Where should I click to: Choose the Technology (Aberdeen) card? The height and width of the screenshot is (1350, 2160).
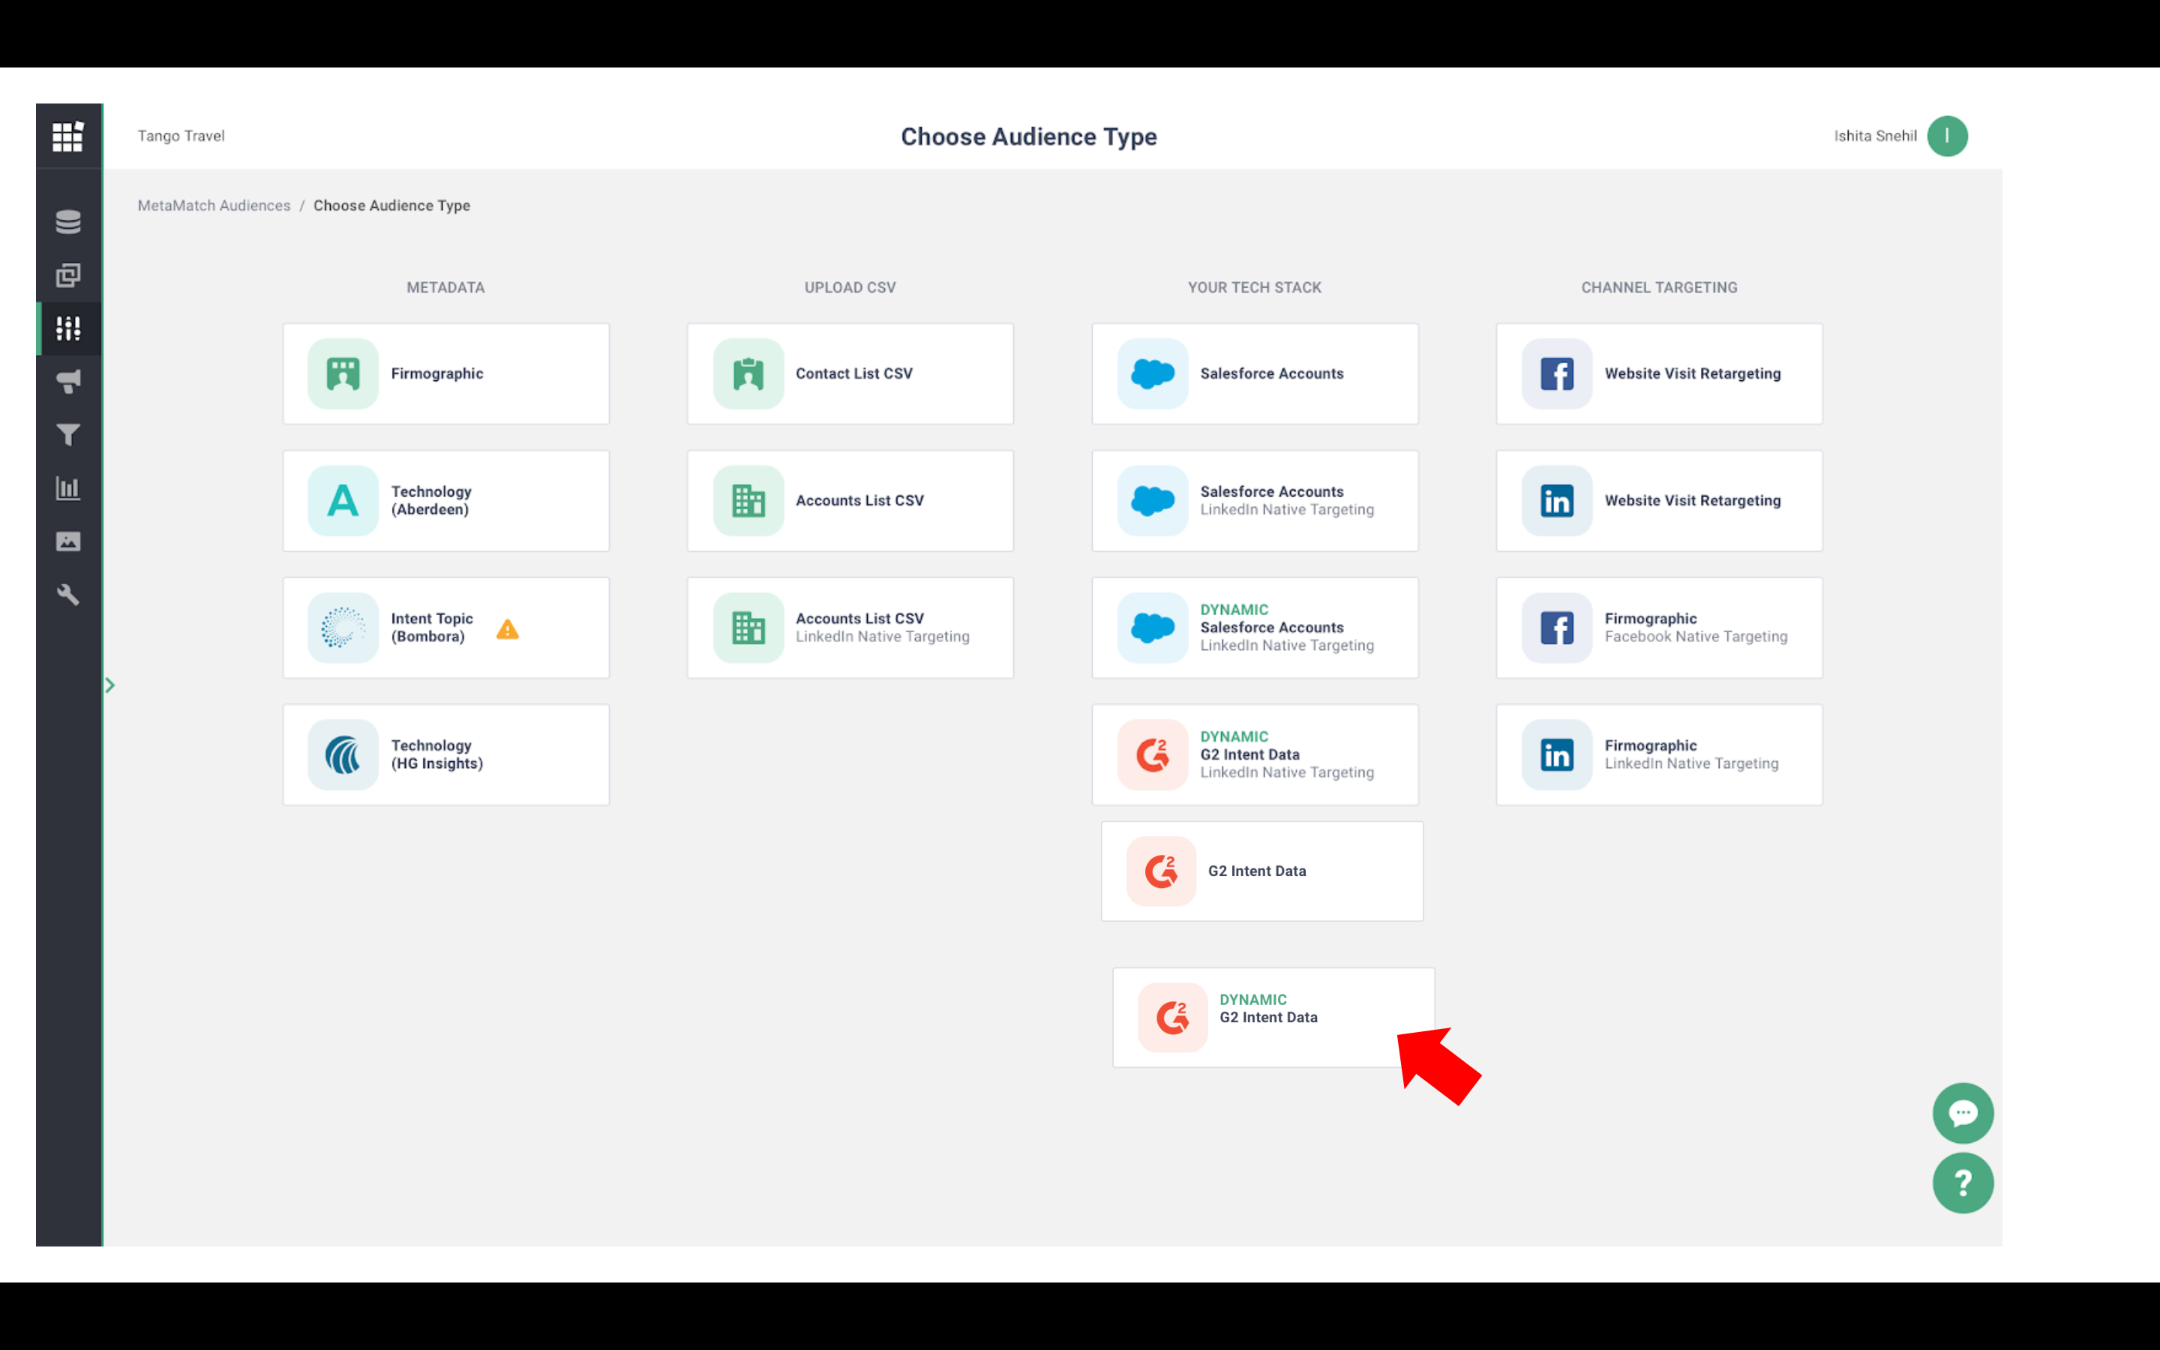(446, 501)
